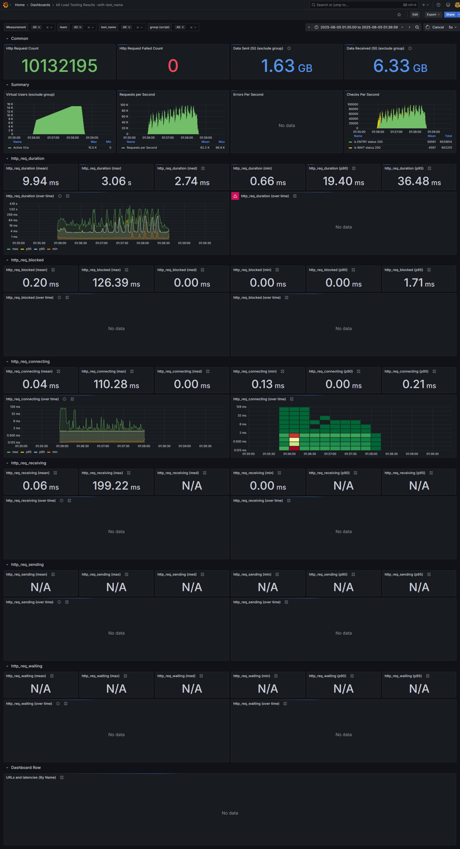460x849 pixels.
Task: Open the news feed monitor icon
Action: (448, 5)
